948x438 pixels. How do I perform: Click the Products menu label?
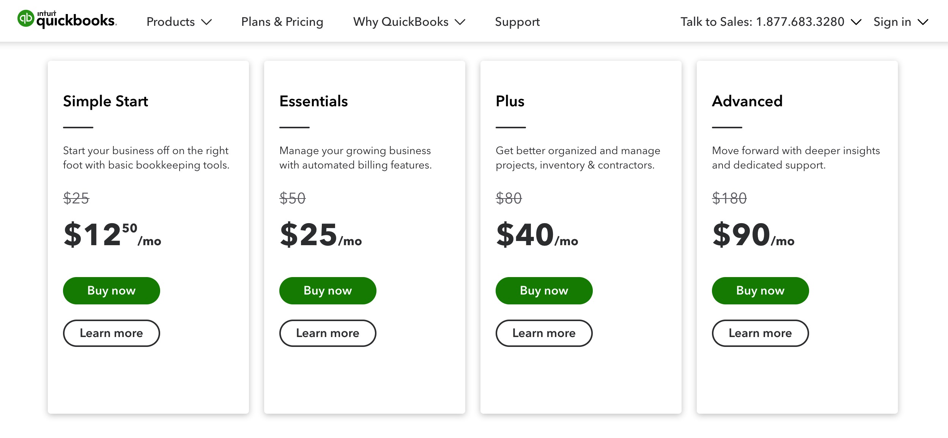[x=171, y=22]
